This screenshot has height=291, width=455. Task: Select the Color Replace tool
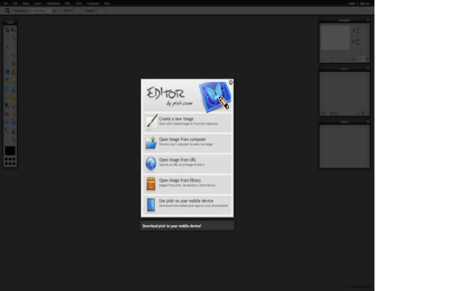point(7,80)
